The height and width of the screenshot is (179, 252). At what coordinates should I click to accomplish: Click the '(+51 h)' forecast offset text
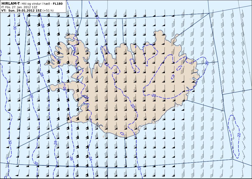coord(48,11)
